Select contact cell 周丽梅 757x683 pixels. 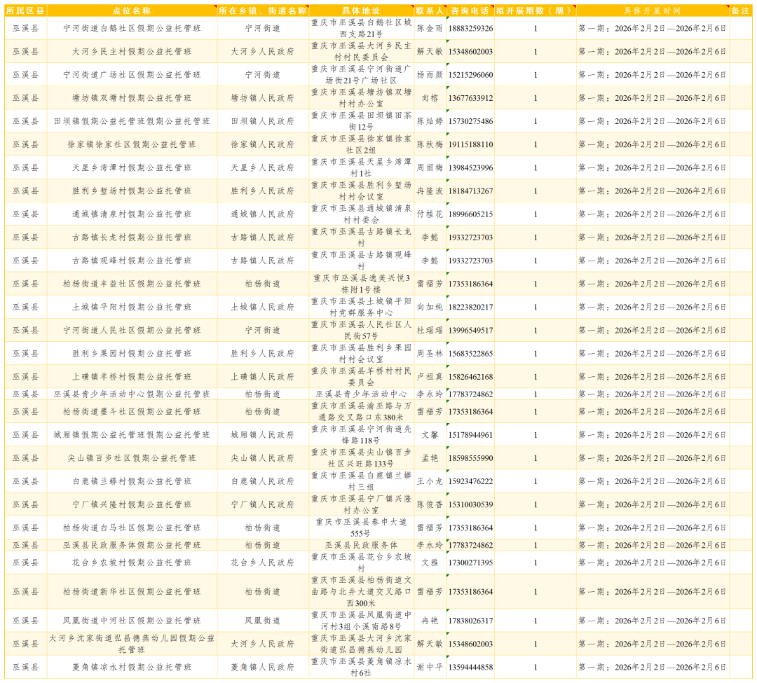coord(430,167)
